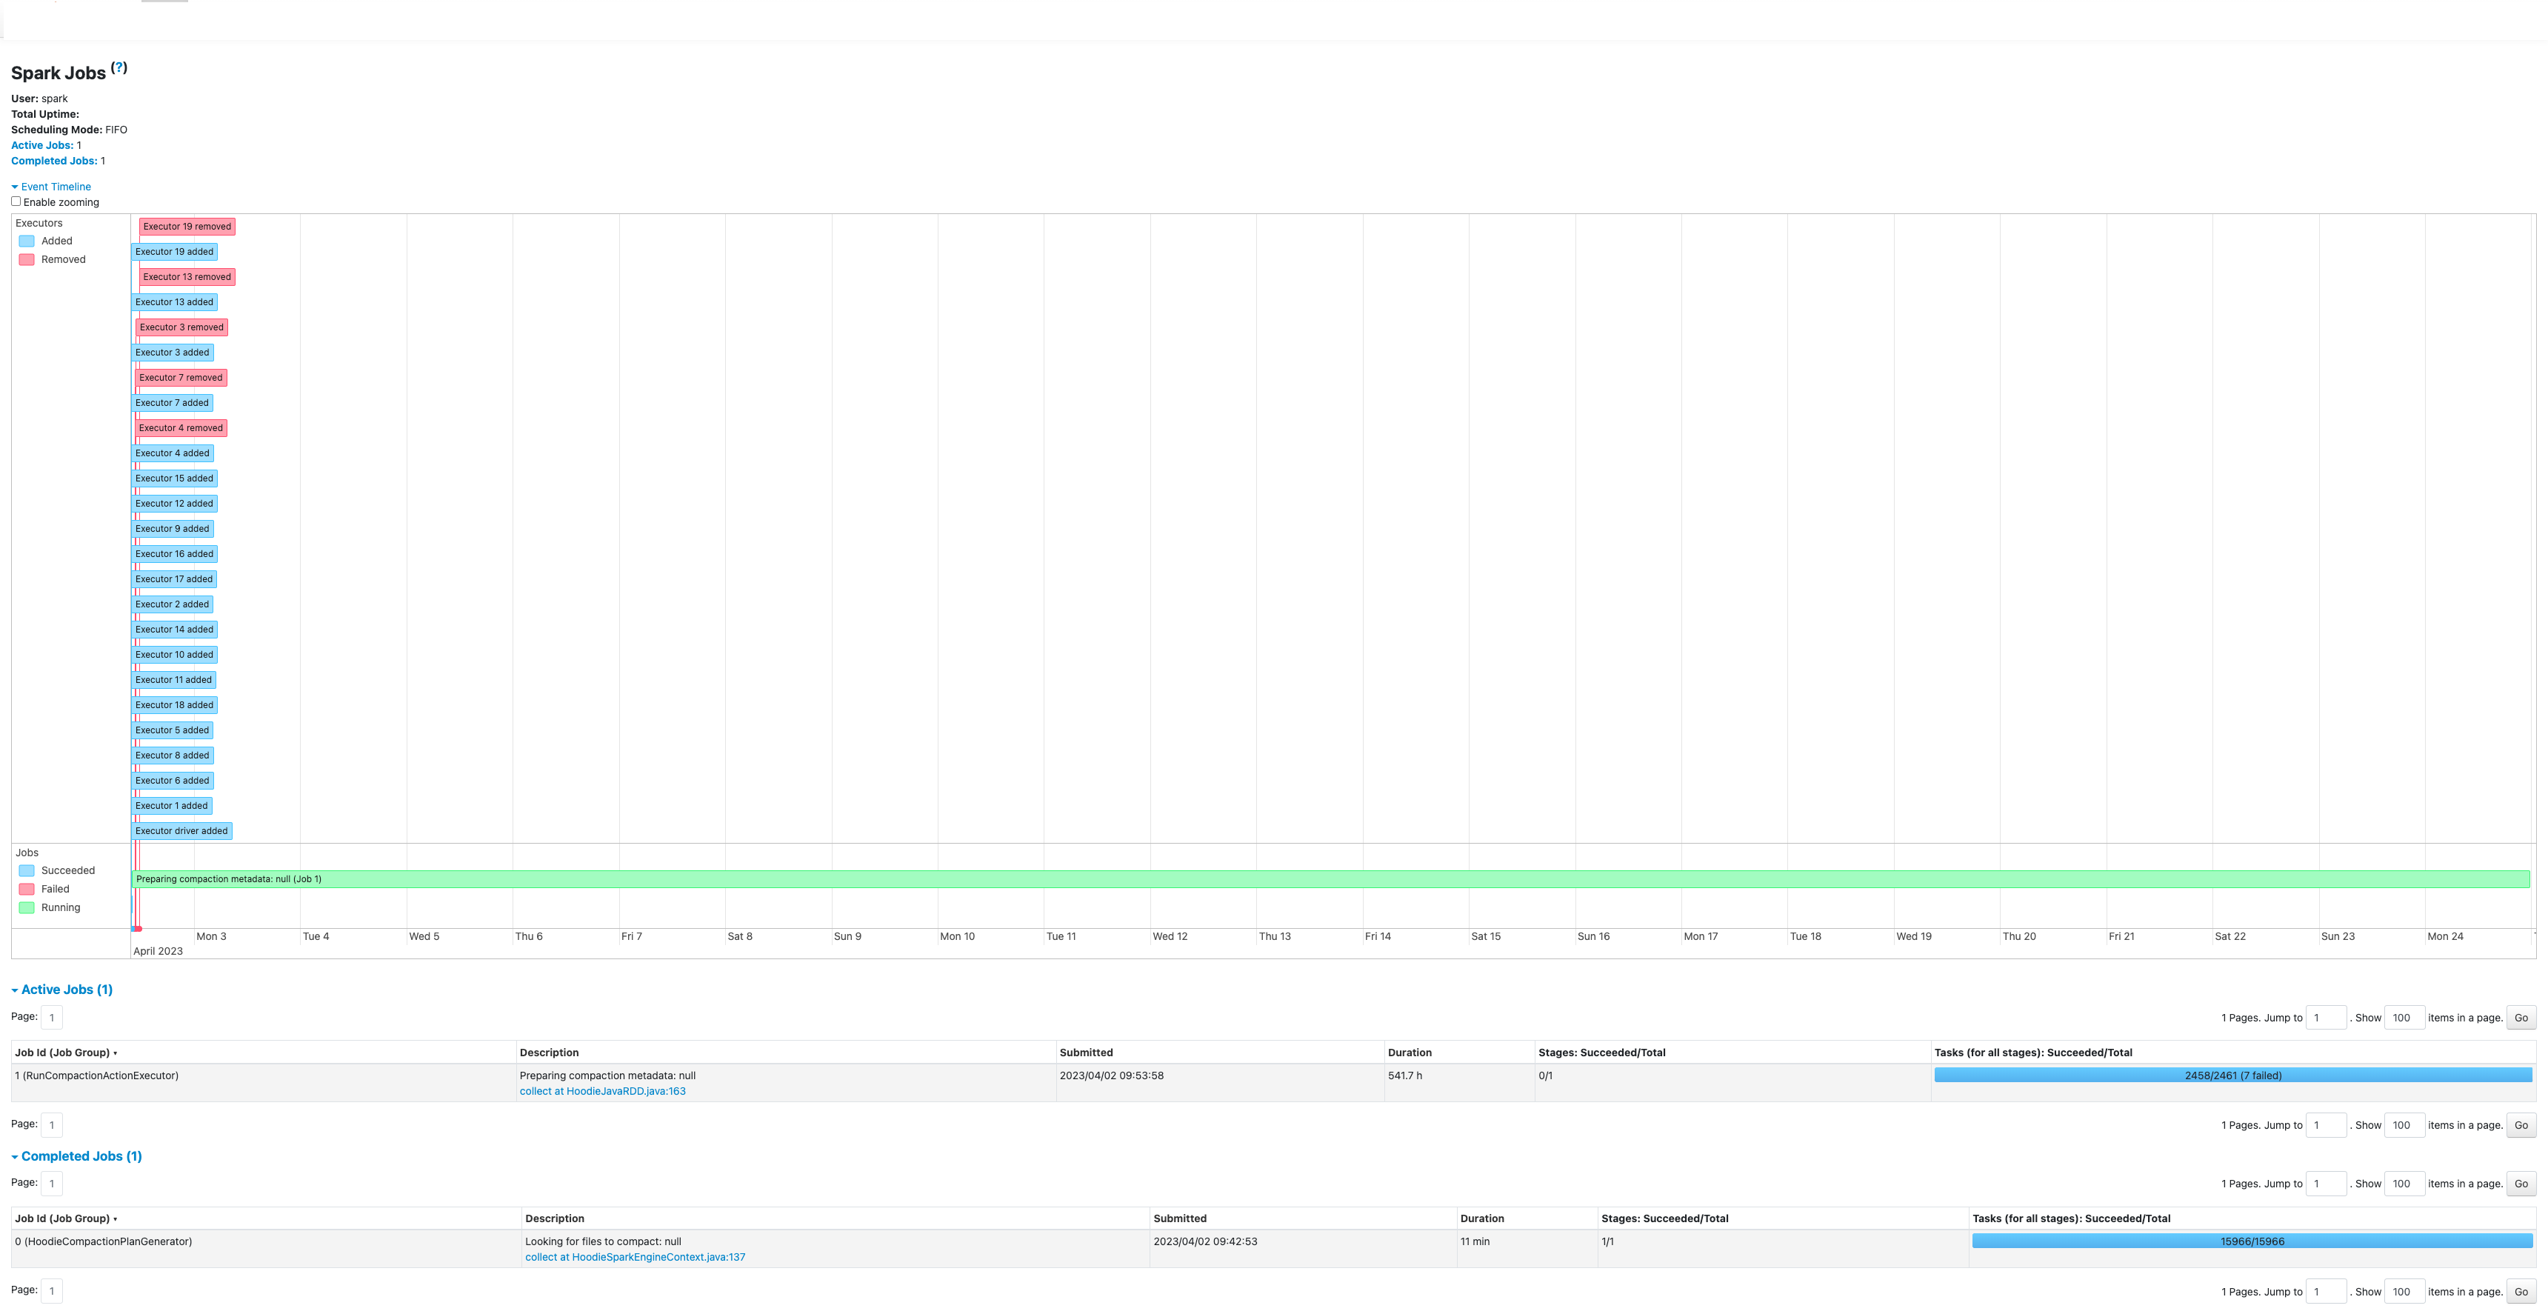Click the Failed legend swatch under Jobs
Viewport: 2548px width, 1314px height.
pyautogui.click(x=27, y=889)
